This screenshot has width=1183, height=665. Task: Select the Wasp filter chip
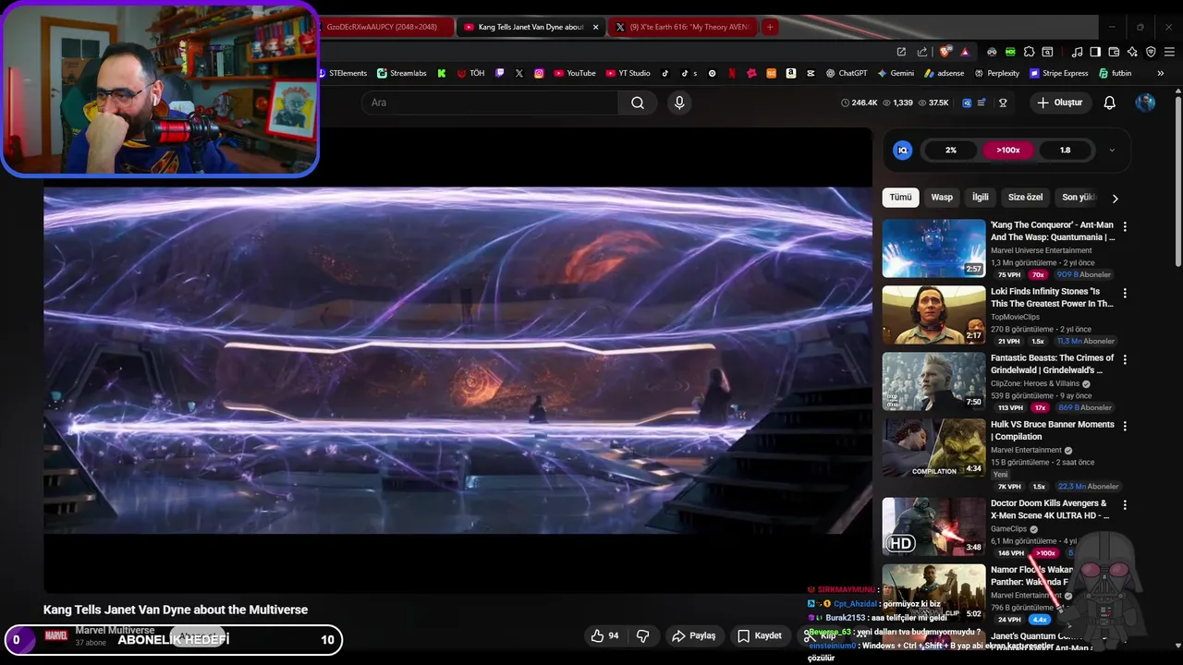coord(942,197)
